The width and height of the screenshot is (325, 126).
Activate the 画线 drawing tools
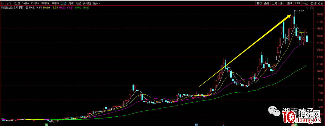[289, 3]
